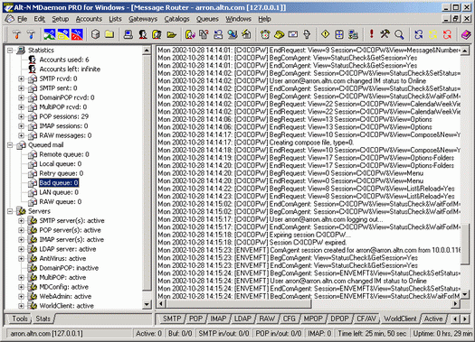Select DomainPOP: inactive server entry
Screen dimensions: 475x342
pyautogui.click(x=69, y=268)
